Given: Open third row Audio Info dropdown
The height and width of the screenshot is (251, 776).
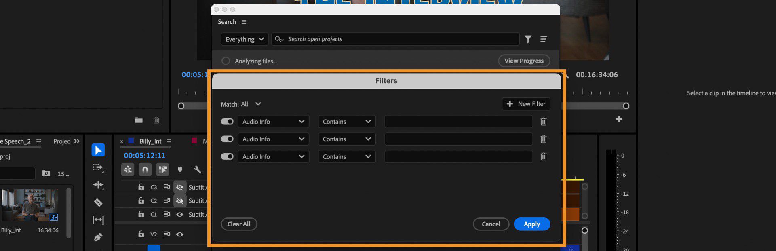Looking at the screenshot, I should 274,156.
